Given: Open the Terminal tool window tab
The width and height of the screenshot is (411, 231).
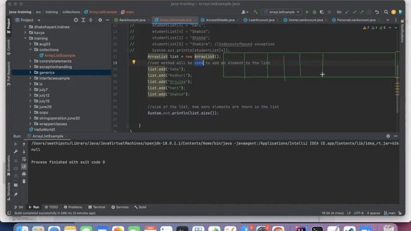Looking at the screenshot, I should point(97,207).
